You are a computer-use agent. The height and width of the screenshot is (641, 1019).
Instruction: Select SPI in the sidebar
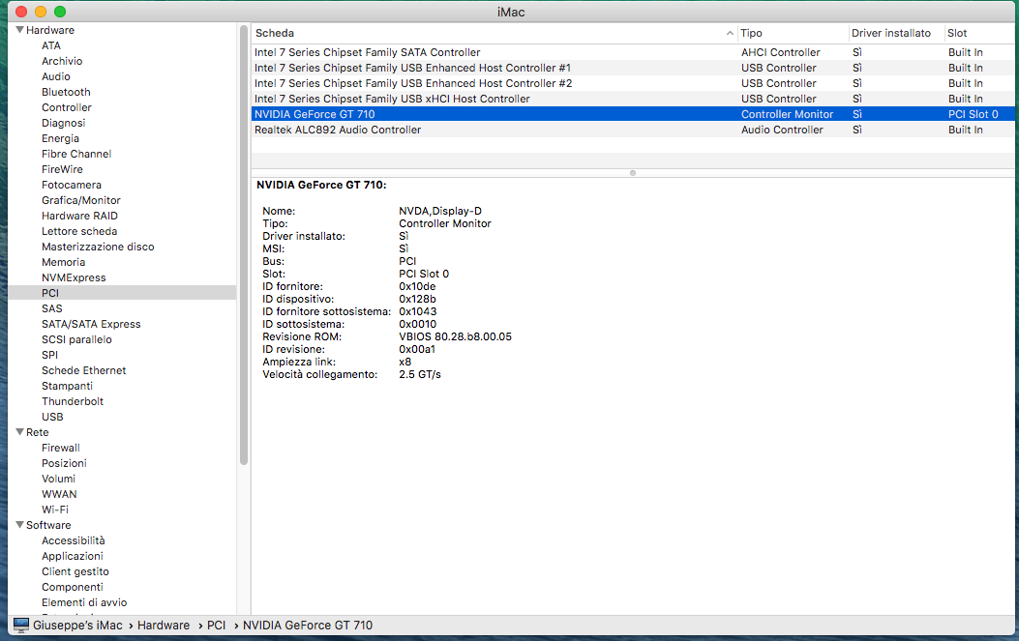point(50,355)
